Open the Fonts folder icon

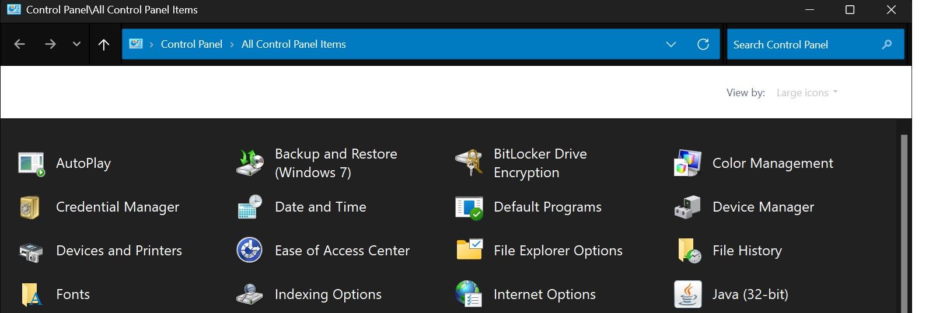pos(30,295)
